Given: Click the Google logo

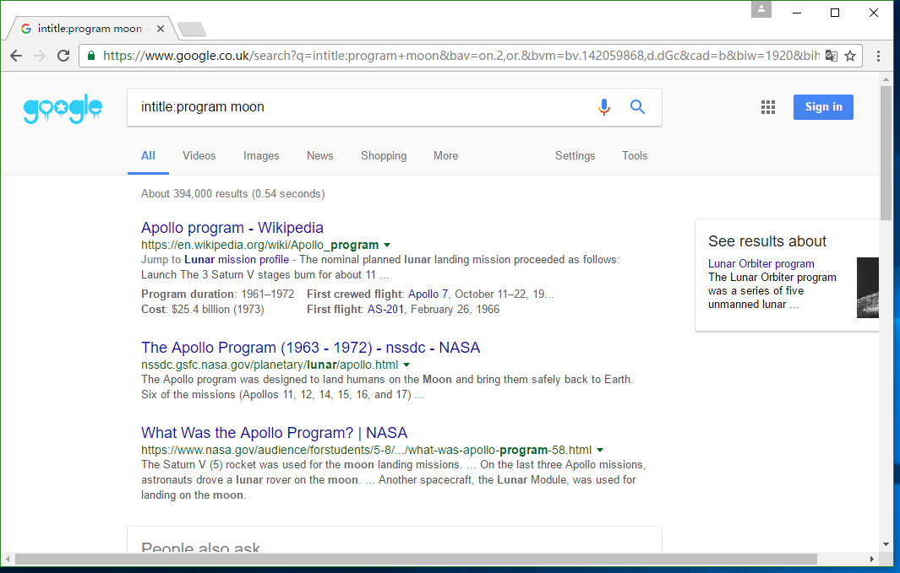Looking at the screenshot, I should (x=63, y=108).
